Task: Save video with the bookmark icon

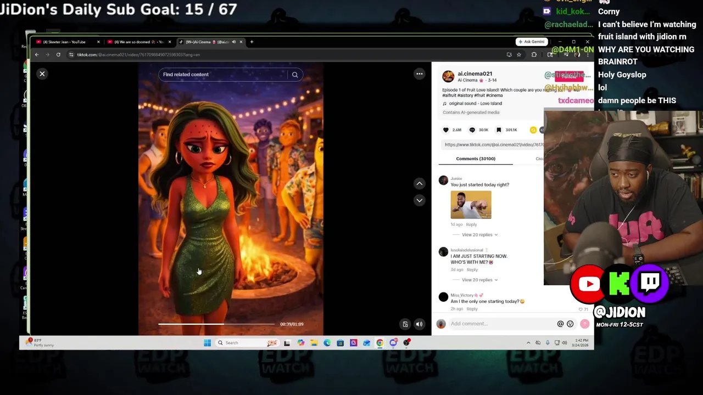Action: coord(499,130)
